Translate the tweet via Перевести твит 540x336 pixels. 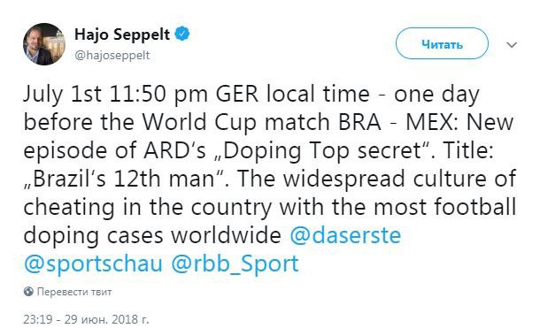[x=74, y=292]
